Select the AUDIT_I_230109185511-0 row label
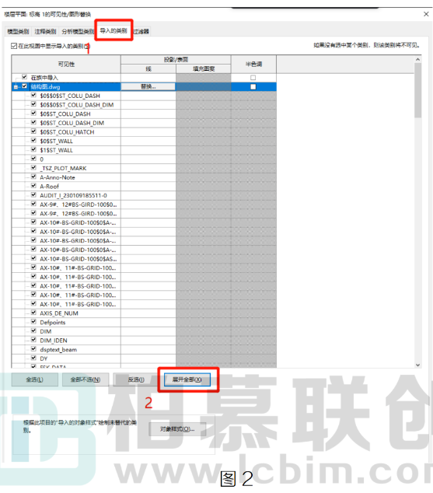Screen dimensions: 433x493 click(x=73, y=195)
